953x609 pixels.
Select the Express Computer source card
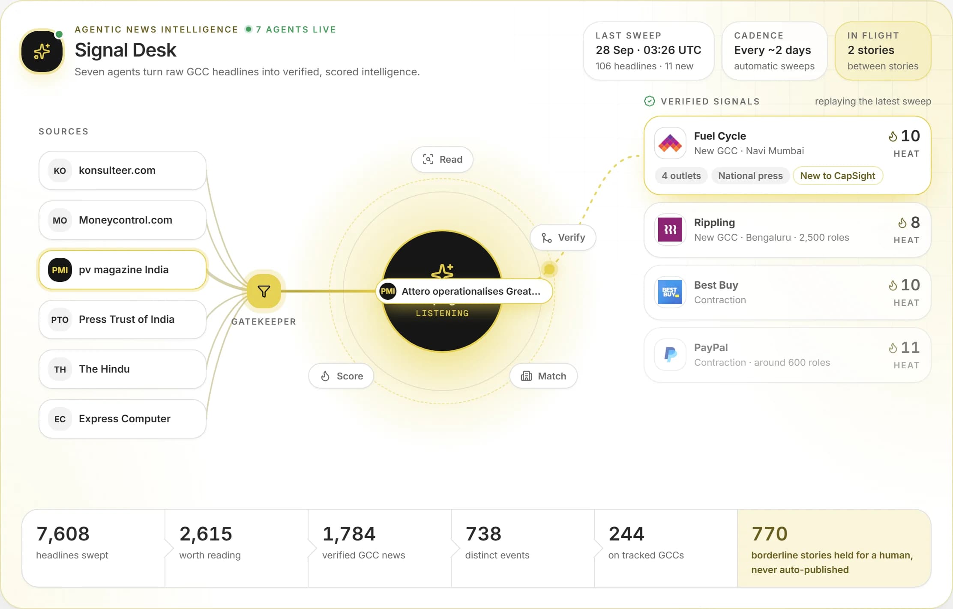point(123,419)
